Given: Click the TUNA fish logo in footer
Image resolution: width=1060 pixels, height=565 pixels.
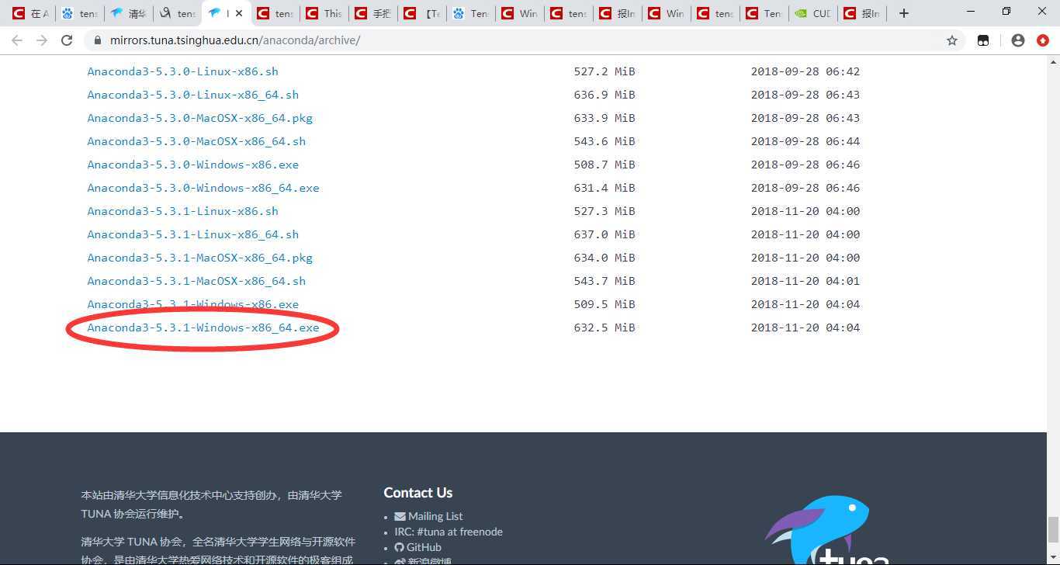Looking at the screenshot, I should (825, 530).
